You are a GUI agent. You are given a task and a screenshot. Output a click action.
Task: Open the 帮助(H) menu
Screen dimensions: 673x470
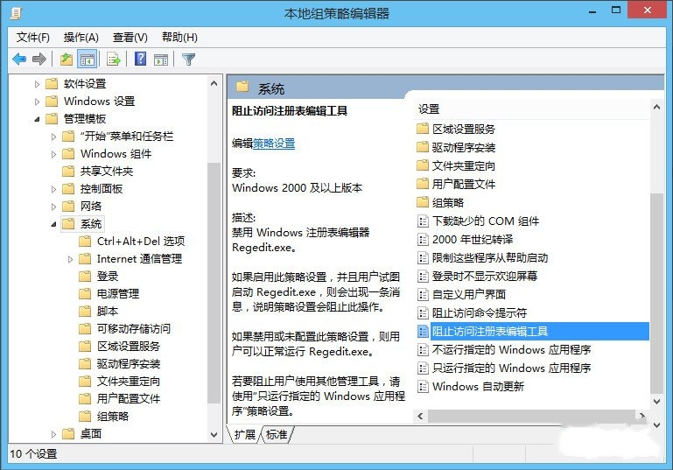179,38
